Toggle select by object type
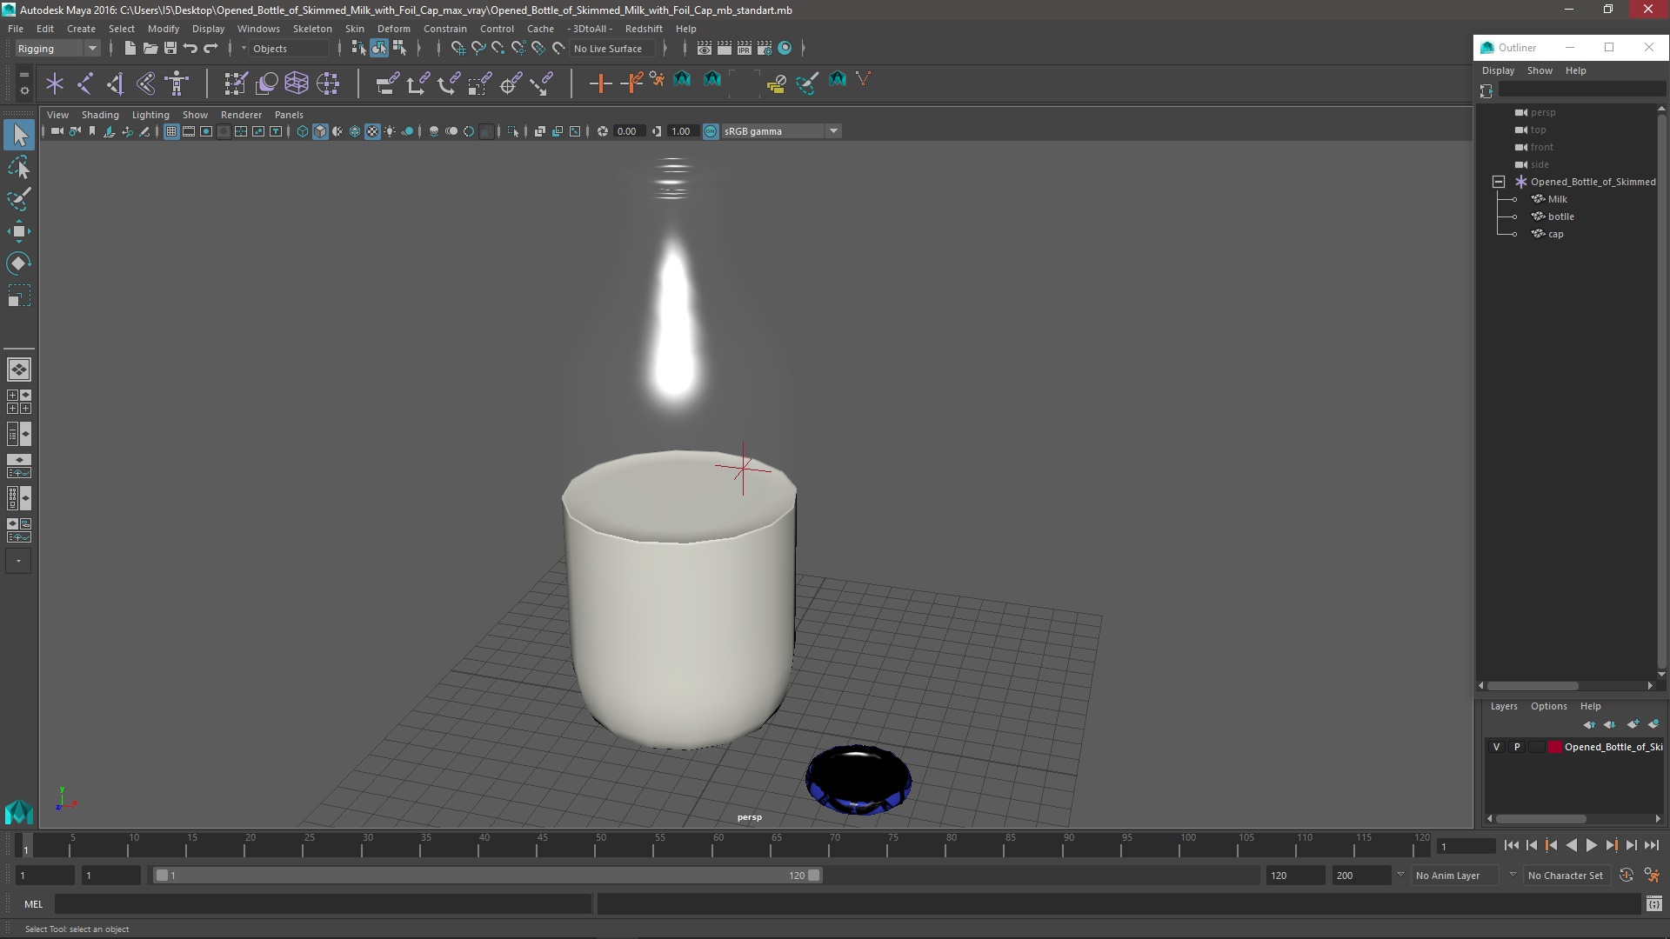The width and height of the screenshot is (1670, 939). 379,49
